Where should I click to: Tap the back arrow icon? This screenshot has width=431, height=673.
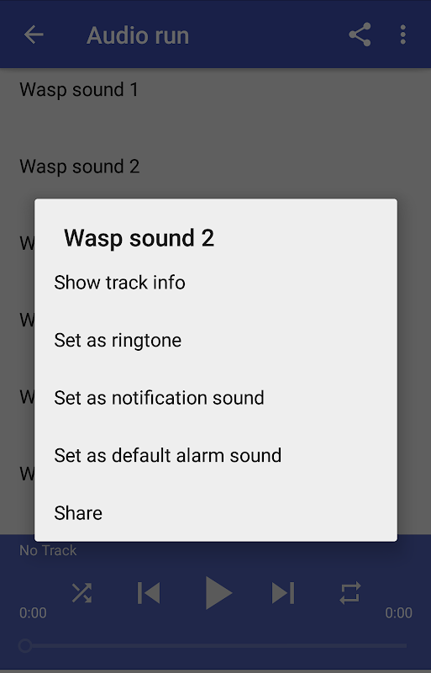click(x=34, y=34)
